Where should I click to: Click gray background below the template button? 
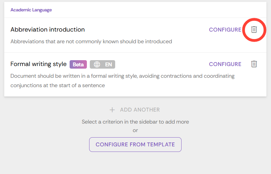(135, 163)
